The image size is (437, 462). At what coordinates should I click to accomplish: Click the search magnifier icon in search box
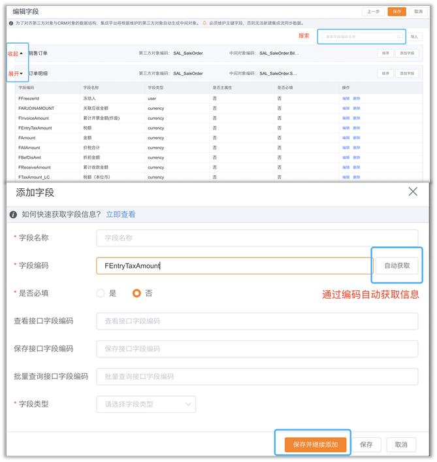(x=398, y=37)
